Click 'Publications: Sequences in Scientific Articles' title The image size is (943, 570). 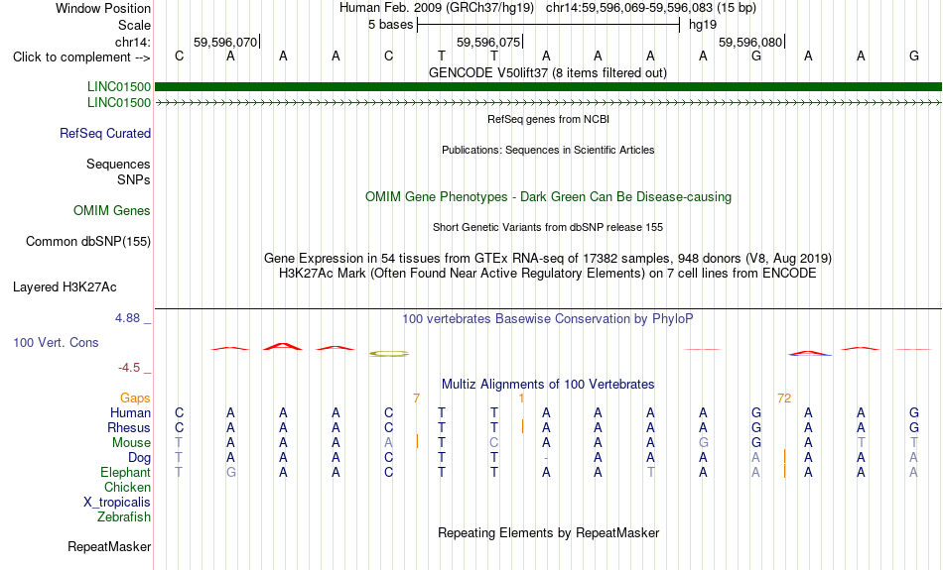[548, 150]
